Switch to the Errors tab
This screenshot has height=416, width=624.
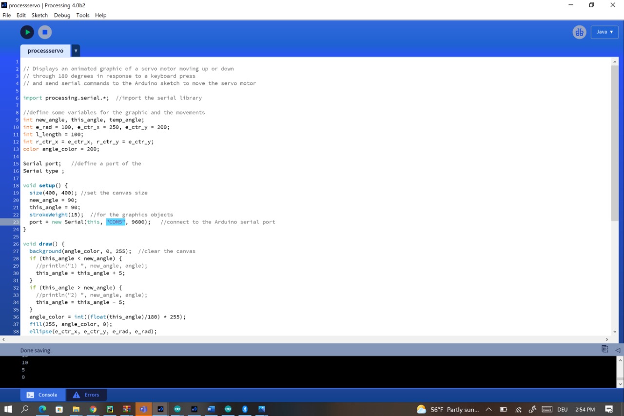[86, 395]
